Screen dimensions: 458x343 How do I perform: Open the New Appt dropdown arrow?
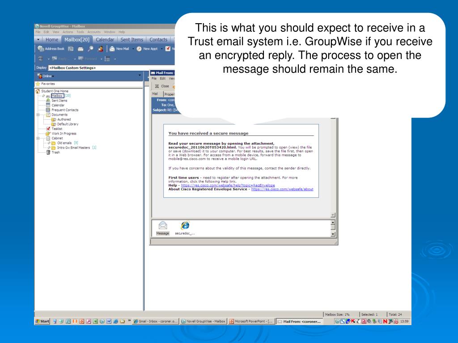point(161,49)
